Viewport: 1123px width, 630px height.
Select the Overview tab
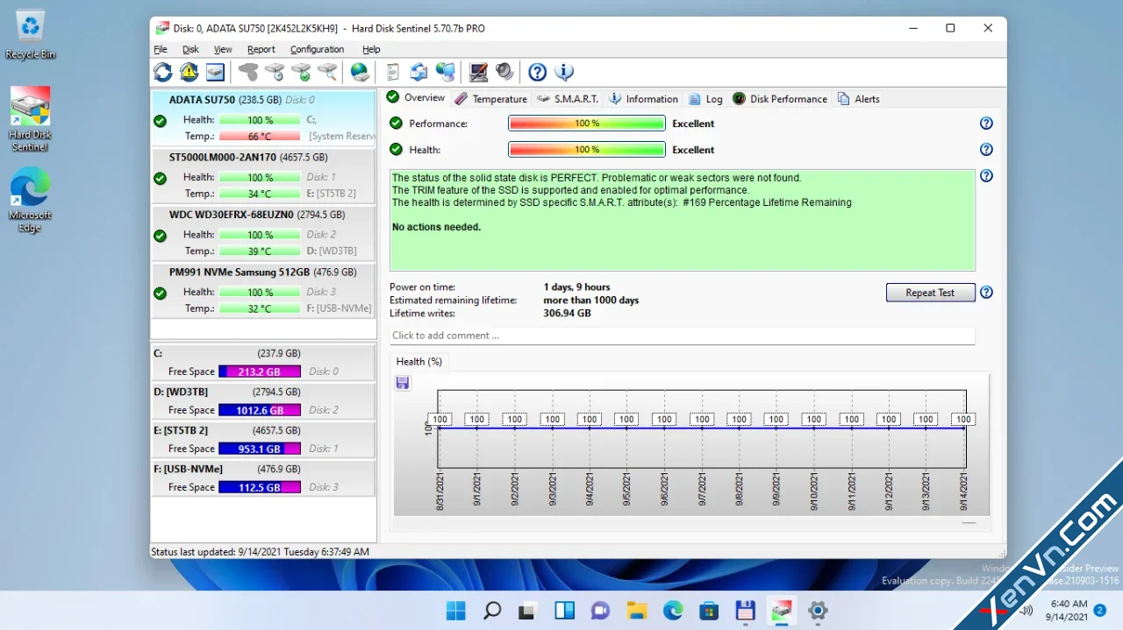[x=416, y=97]
